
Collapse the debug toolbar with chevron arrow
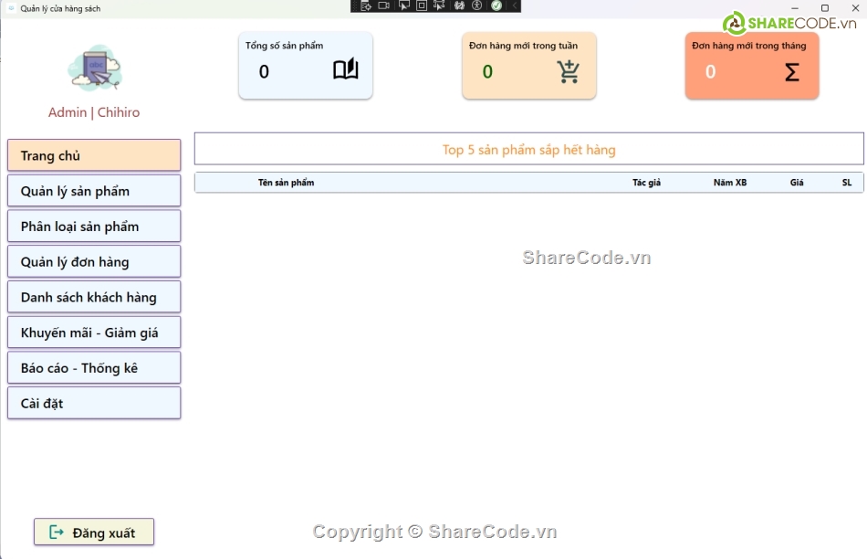pos(515,5)
